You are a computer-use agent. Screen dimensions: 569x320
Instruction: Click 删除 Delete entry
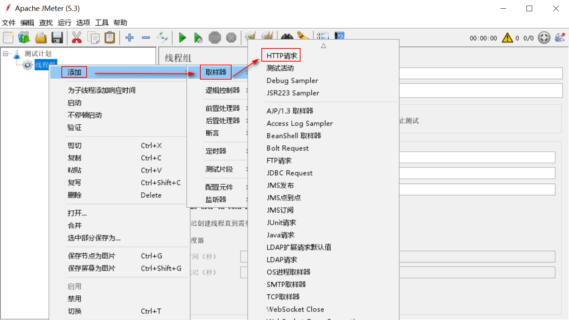click(119, 195)
